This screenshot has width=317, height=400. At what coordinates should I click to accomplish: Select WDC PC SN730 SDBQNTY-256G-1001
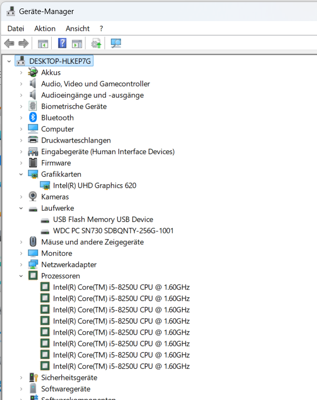point(114,230)
